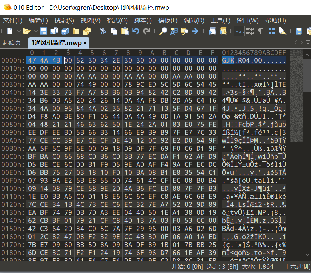Viewport: 311px width, 273px height.
Task: Click the status entry 大小: 1,864
Action: click(x=257, y=266)
